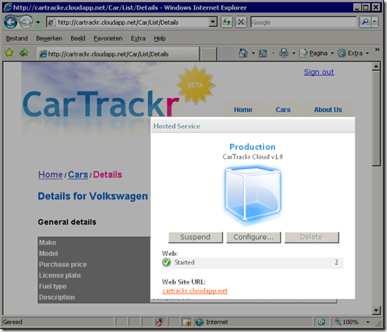Click the Back navigation arrow button
The width and height of the screenshot is (387, 332).
[x=10, y=22]
